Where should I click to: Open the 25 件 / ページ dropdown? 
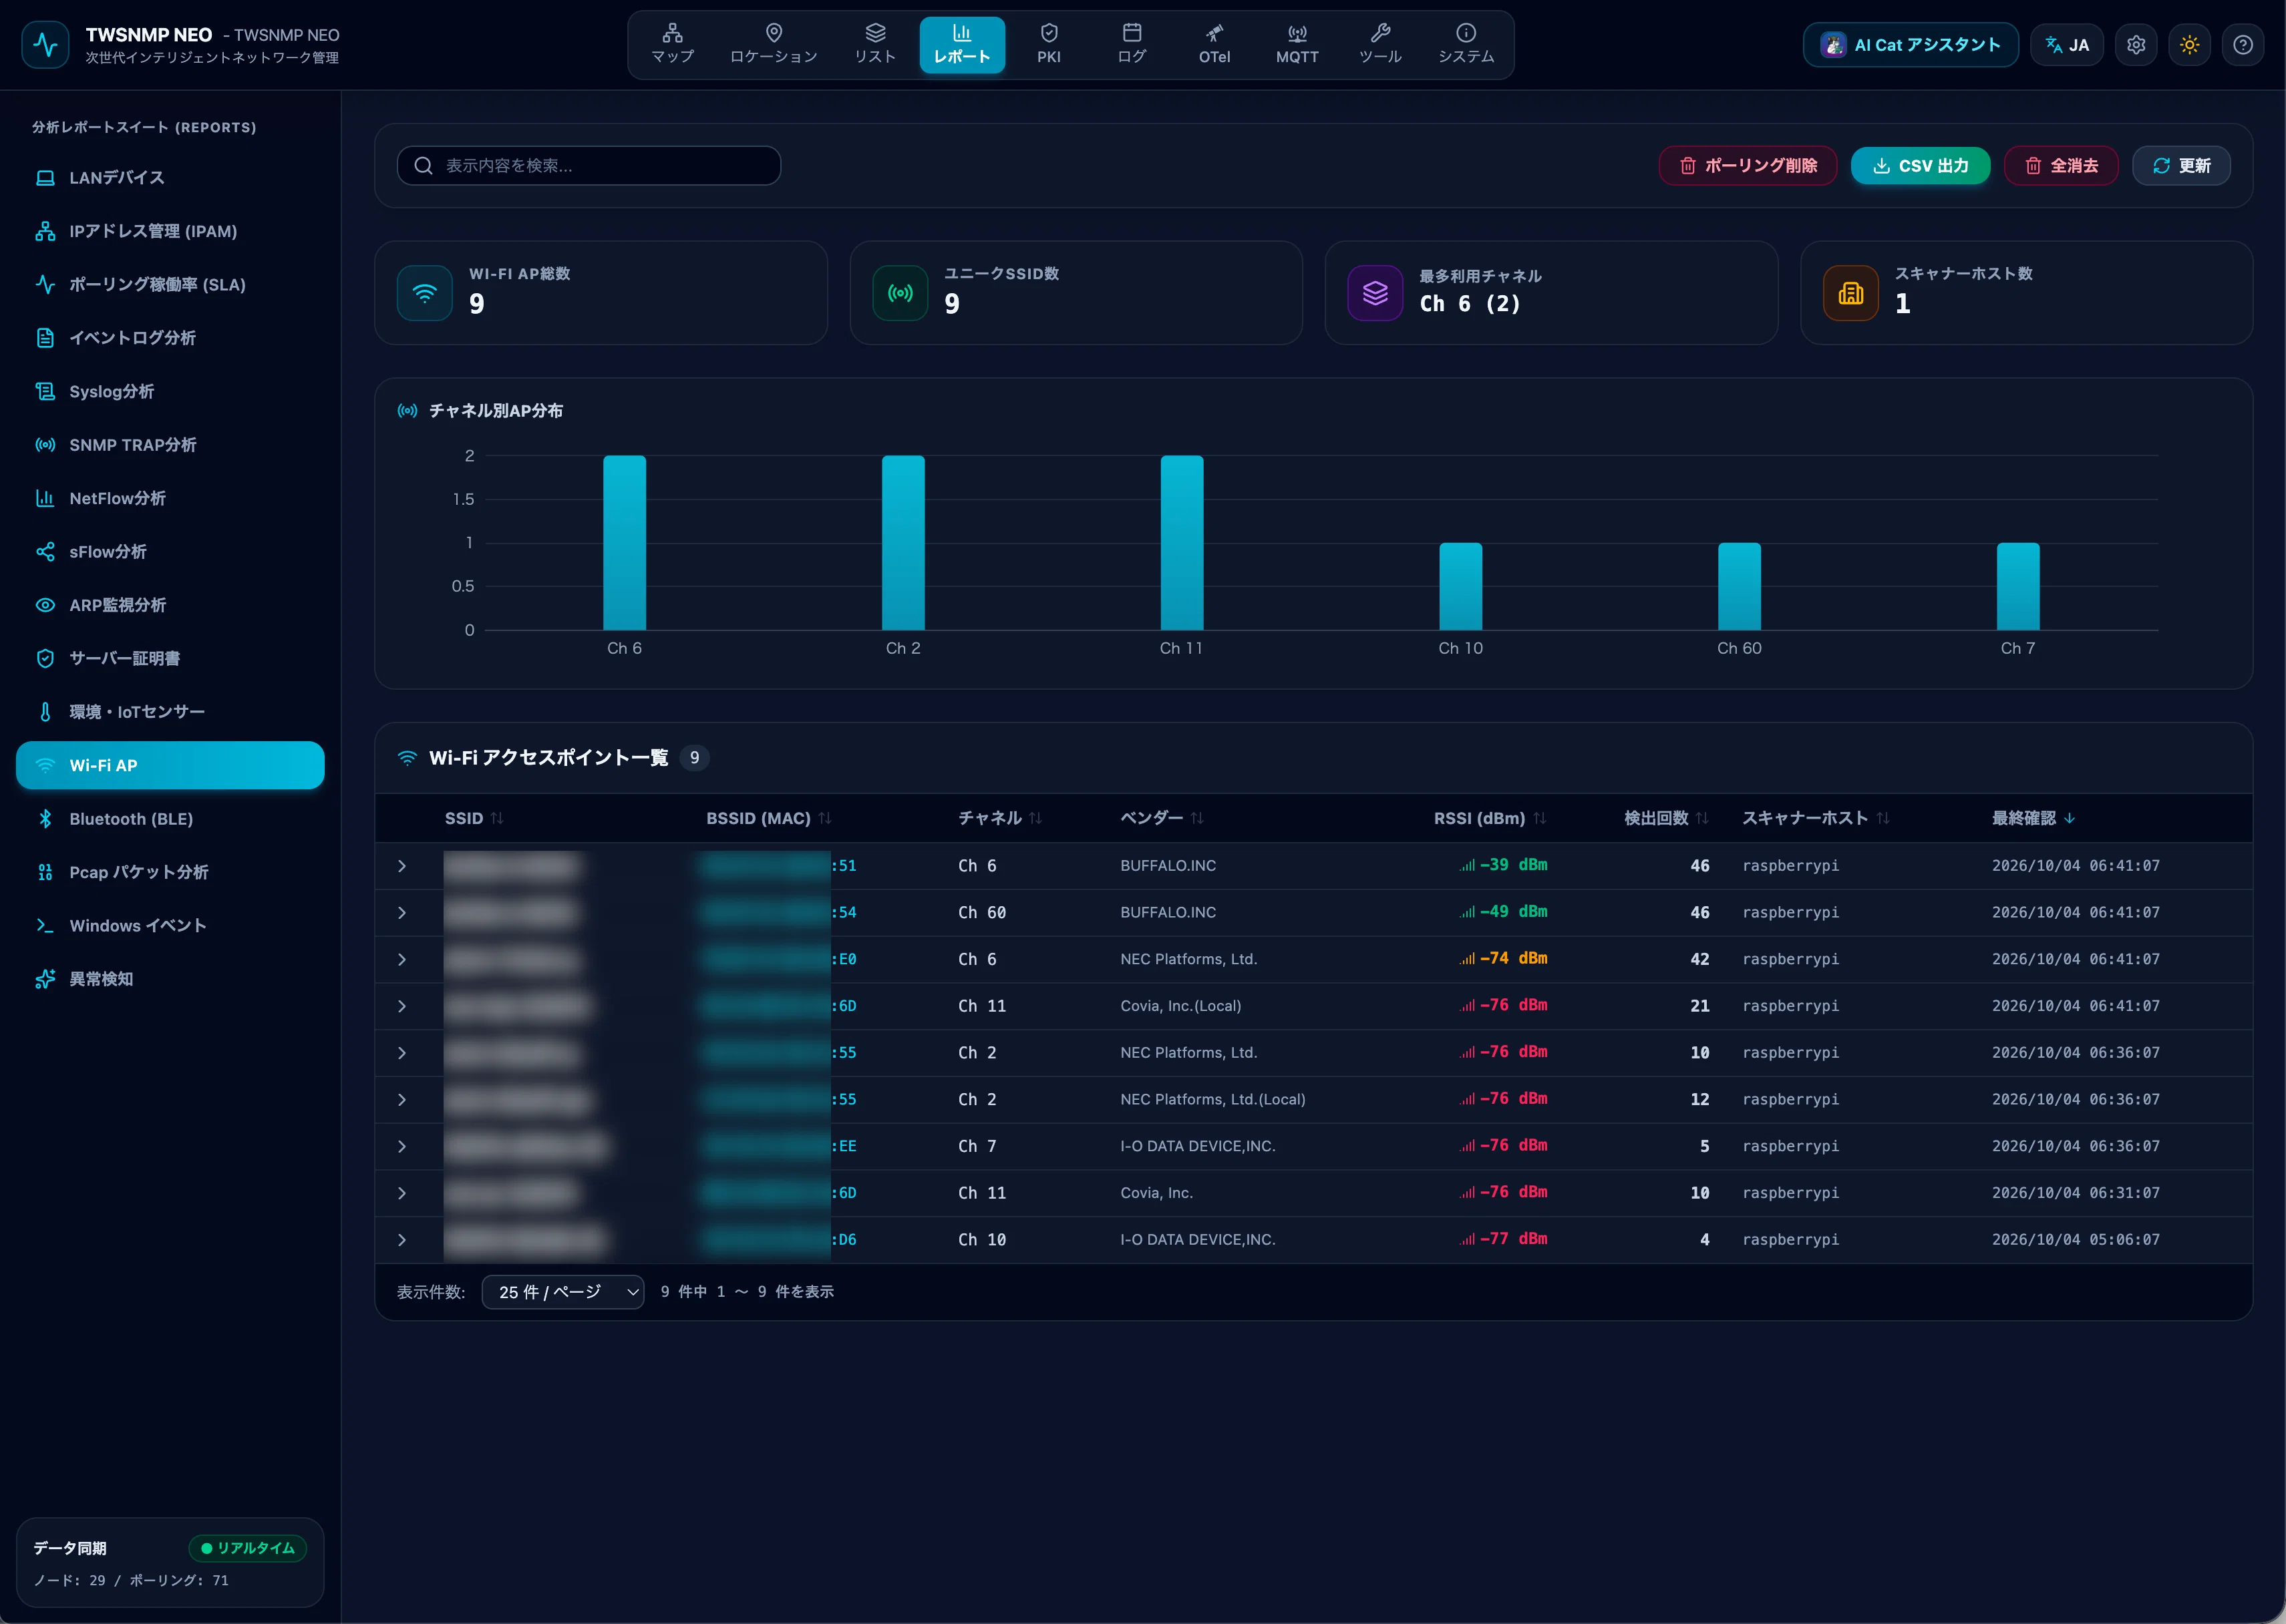click(563, 1292)
